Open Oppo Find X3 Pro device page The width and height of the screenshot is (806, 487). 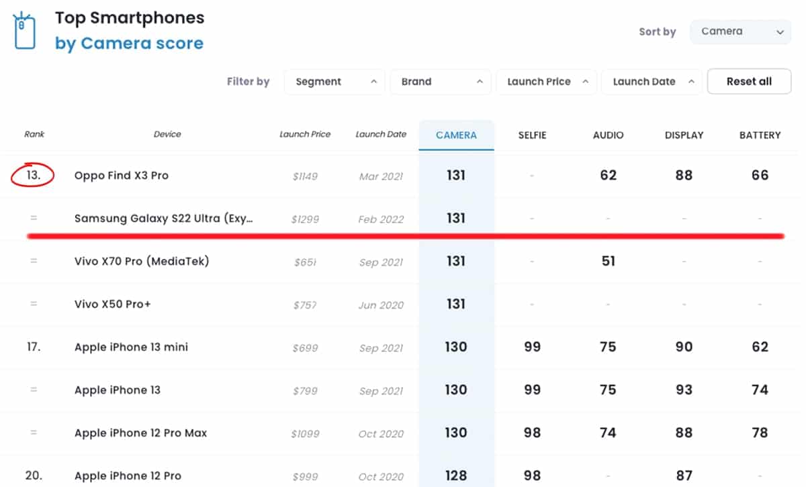click(x=122, y=176)
